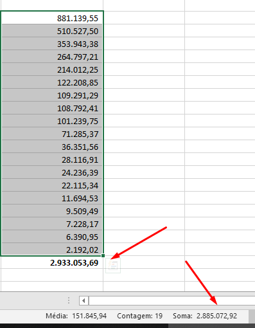Select the cell with 2.192,02
The height and width of the screenshot is (328, 255).
pyautogui.click(x=52, y=250)
